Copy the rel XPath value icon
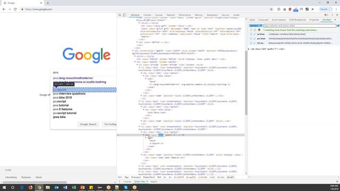340x191 pixels. click(251, 34)
